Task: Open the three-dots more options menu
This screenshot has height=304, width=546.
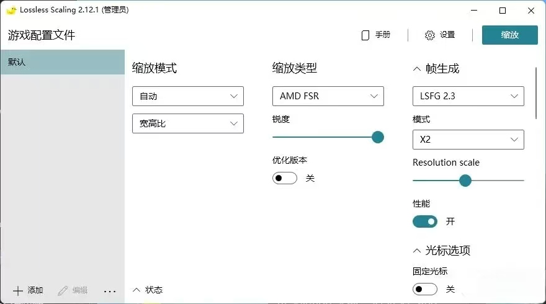Action: pos(110,291)
